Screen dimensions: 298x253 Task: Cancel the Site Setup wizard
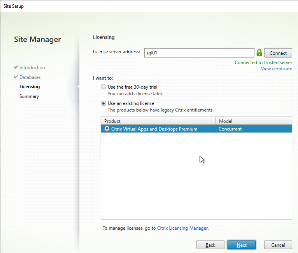click(x=278, y=245)
